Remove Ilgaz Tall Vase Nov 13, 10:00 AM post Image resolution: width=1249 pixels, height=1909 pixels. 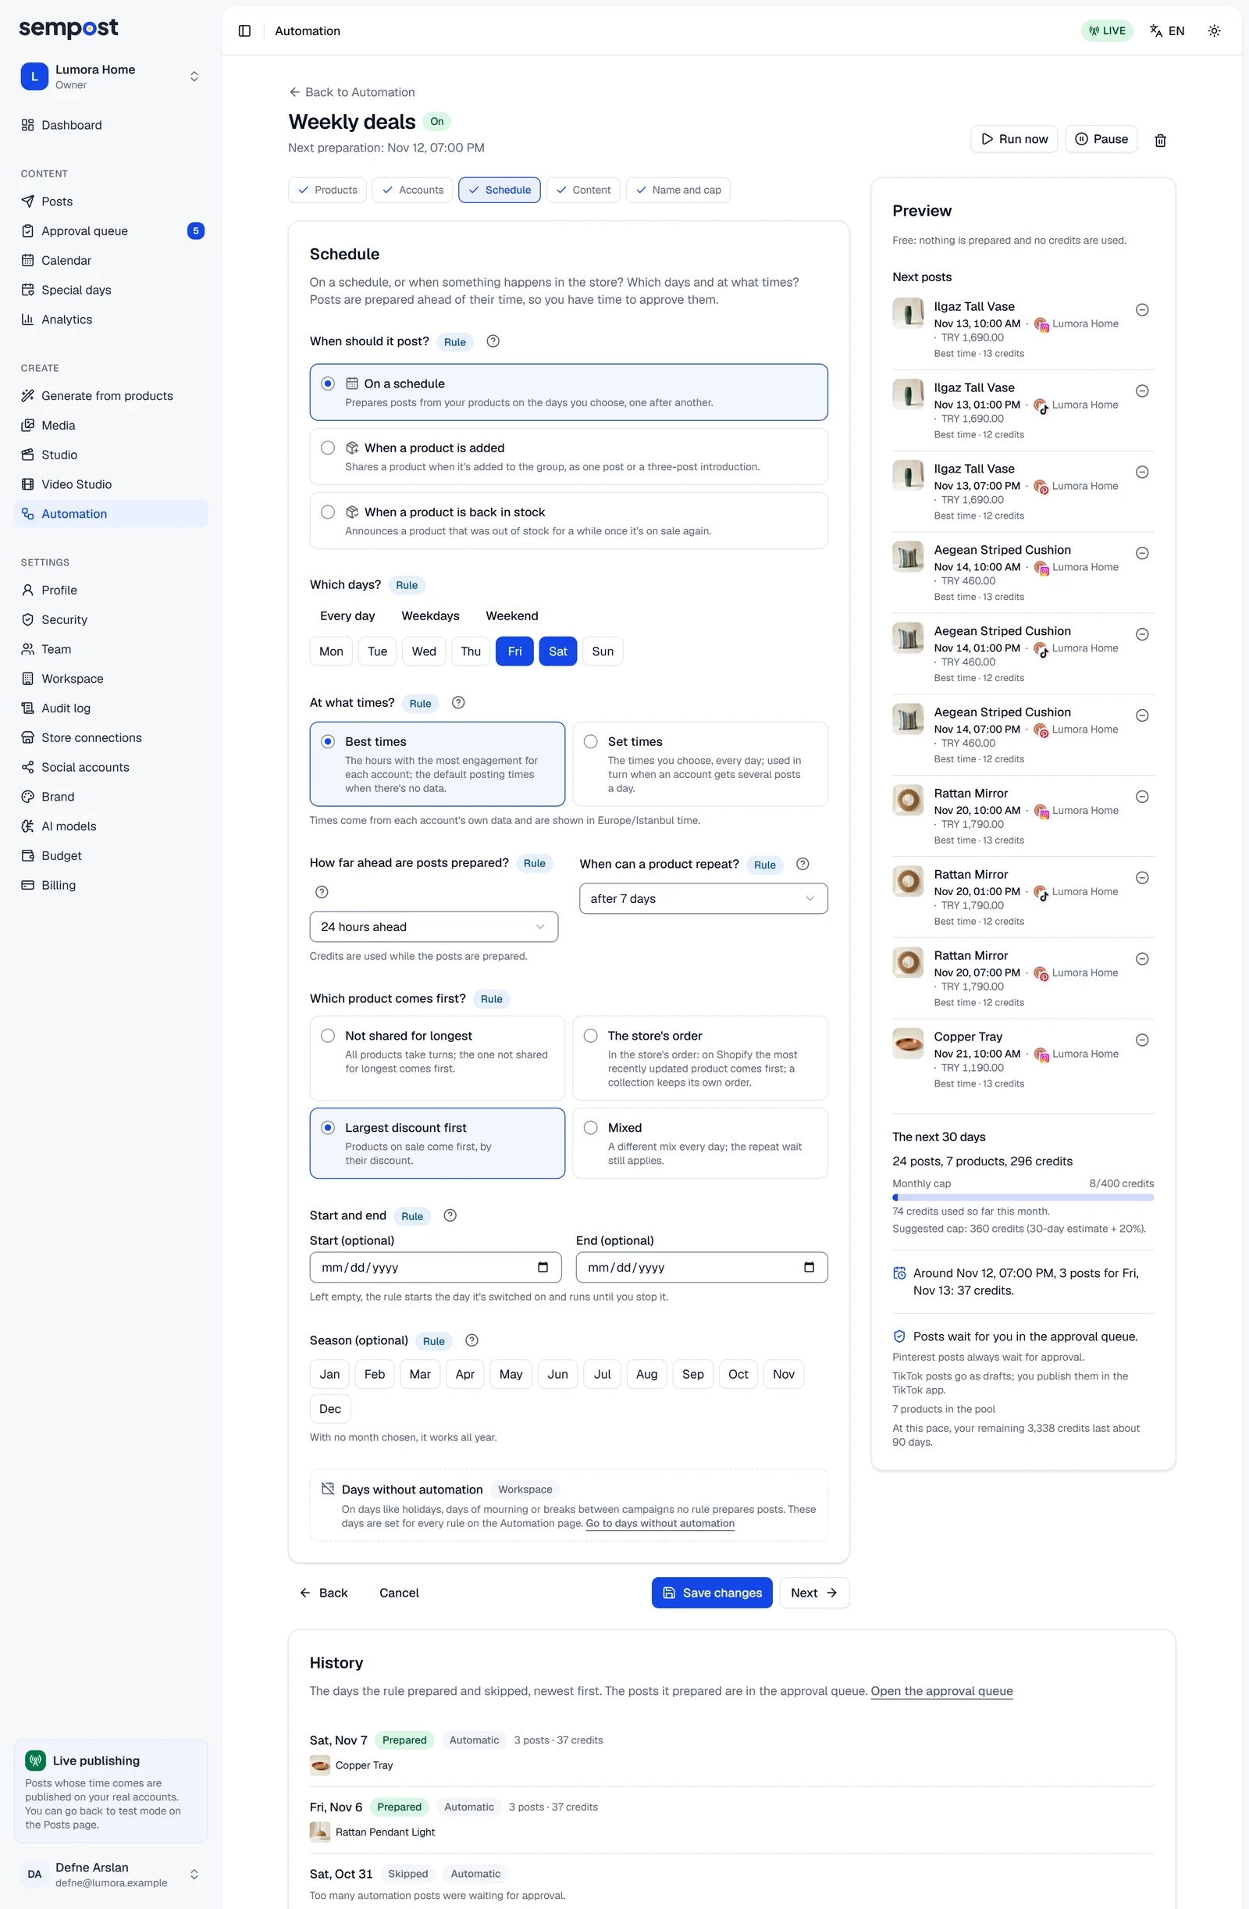1142,309
